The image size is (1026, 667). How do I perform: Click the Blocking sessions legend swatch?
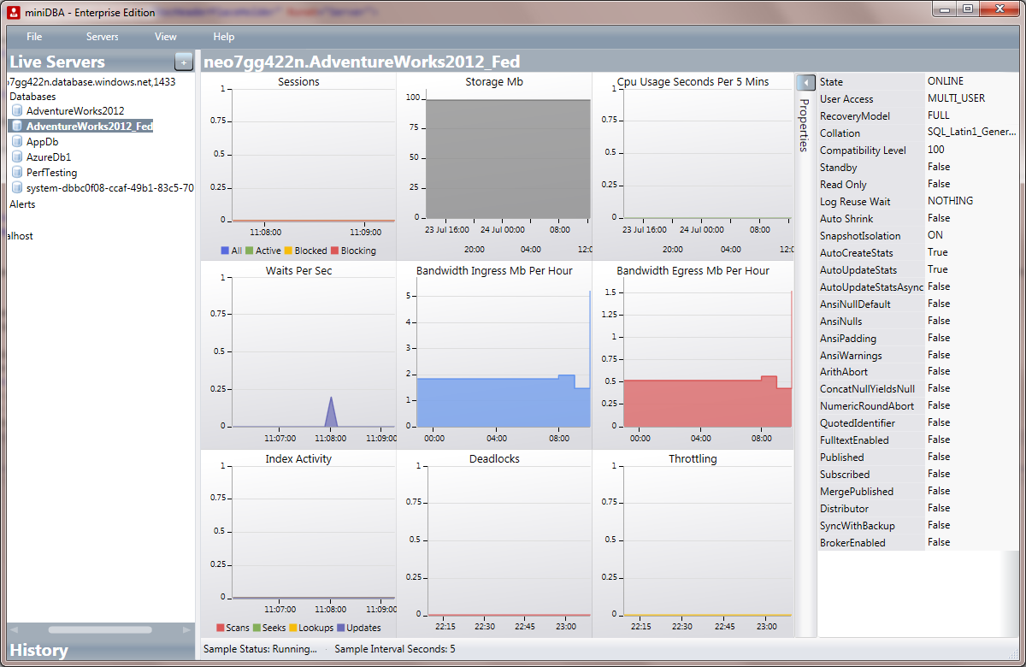pyautogui.click(x=334, y=251)
